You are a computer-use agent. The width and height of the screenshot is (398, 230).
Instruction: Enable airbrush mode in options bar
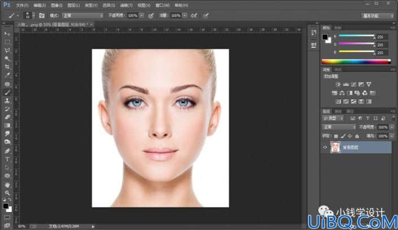pyautogui.click(x=194, y=16)
